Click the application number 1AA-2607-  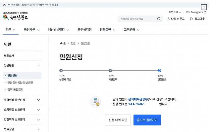tap(136, 104)
